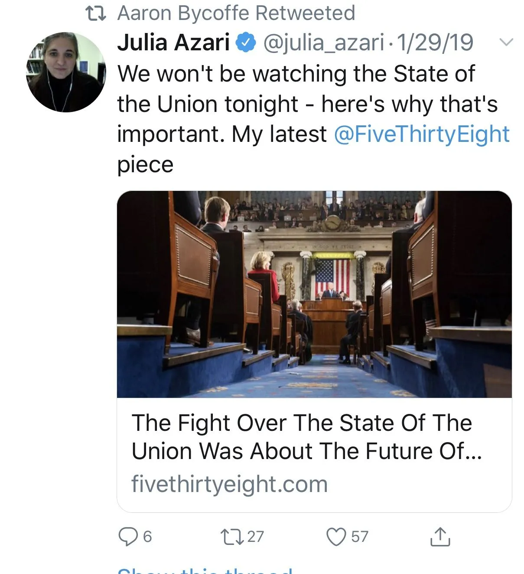Screen dimensions: 524x574
Task: Click the like count 57
Action: [359, 537]
